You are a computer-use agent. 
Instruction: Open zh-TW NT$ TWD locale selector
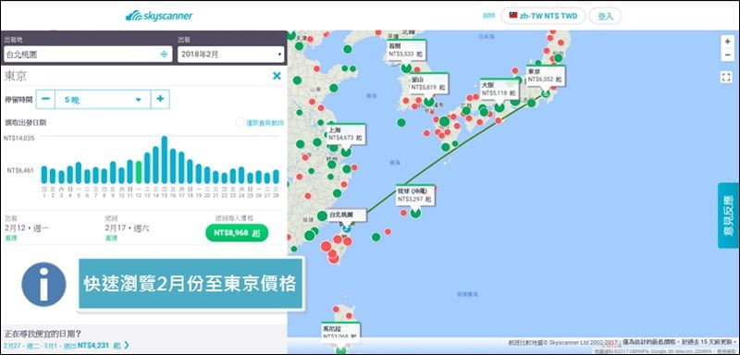543,16
